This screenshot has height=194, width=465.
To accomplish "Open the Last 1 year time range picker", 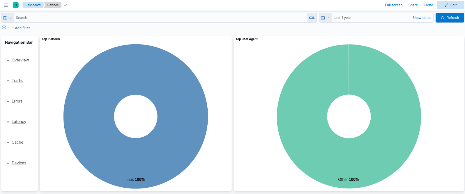I will point(342,18).
